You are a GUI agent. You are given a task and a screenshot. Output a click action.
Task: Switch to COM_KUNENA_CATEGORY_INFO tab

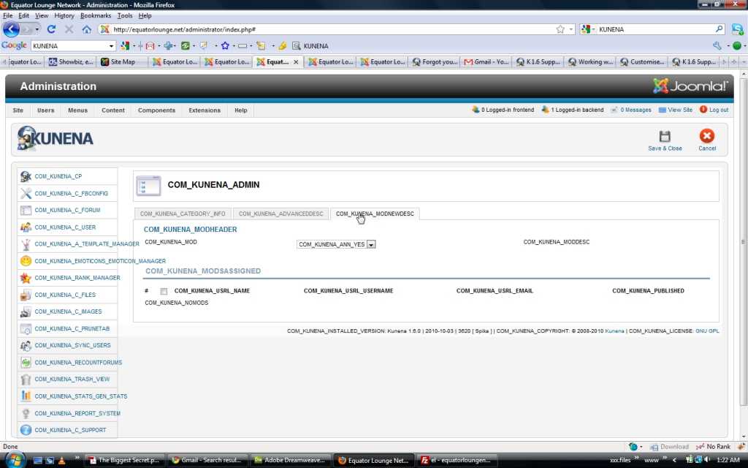(x=182, y=214)
